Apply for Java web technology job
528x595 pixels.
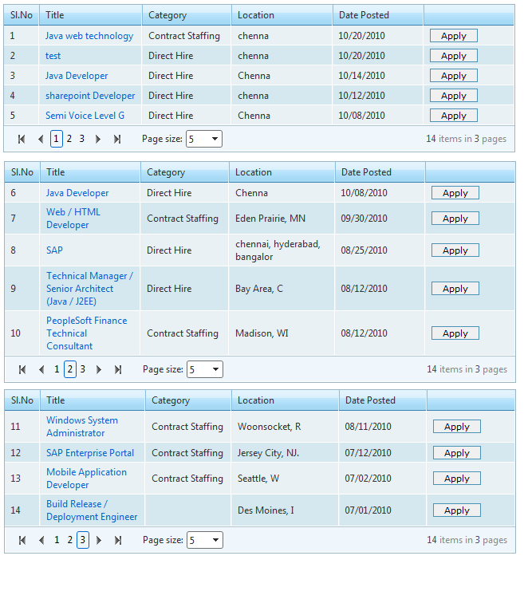point(454,36)
